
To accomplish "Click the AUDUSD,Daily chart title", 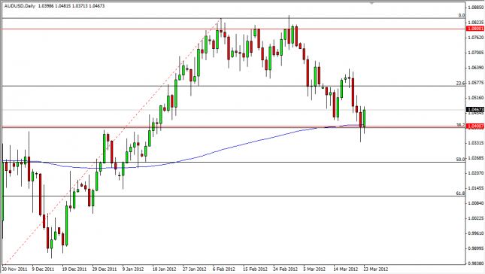I will [20, 6].
